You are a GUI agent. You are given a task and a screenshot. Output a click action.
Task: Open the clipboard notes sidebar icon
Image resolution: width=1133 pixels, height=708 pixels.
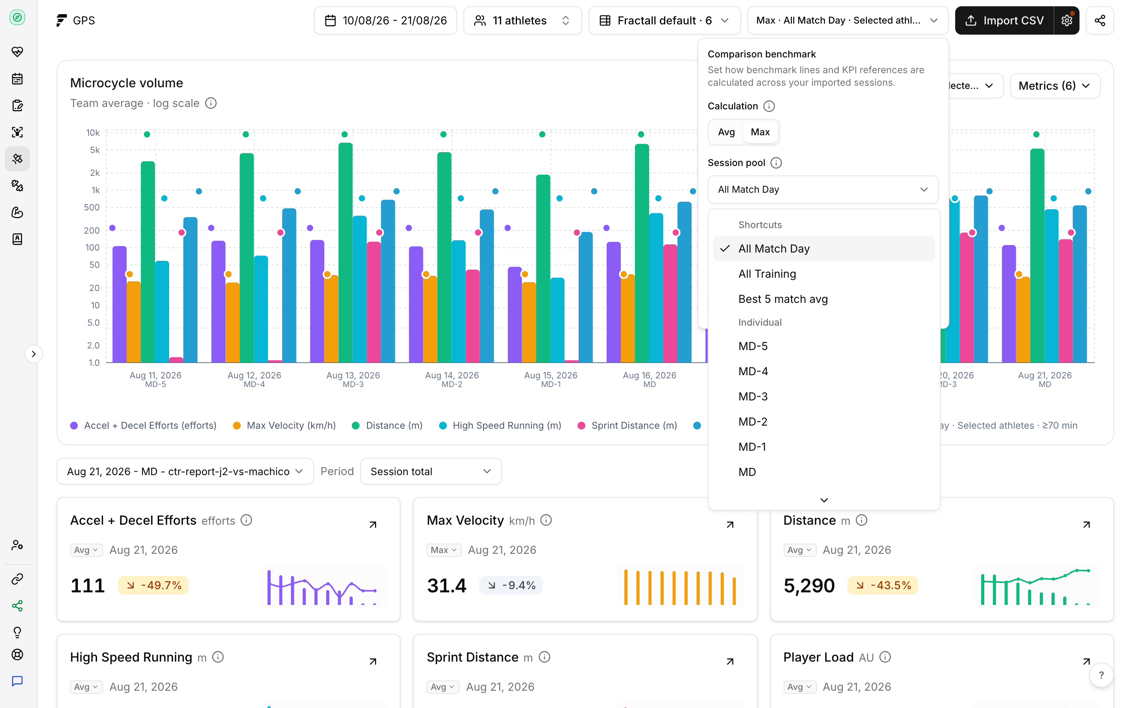pyautogui.click(x=17, y=105)
